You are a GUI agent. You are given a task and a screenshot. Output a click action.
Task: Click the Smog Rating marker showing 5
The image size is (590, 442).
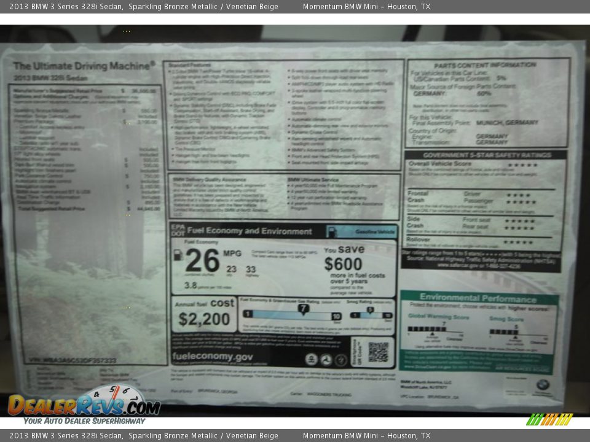click(x=371, y=310)
